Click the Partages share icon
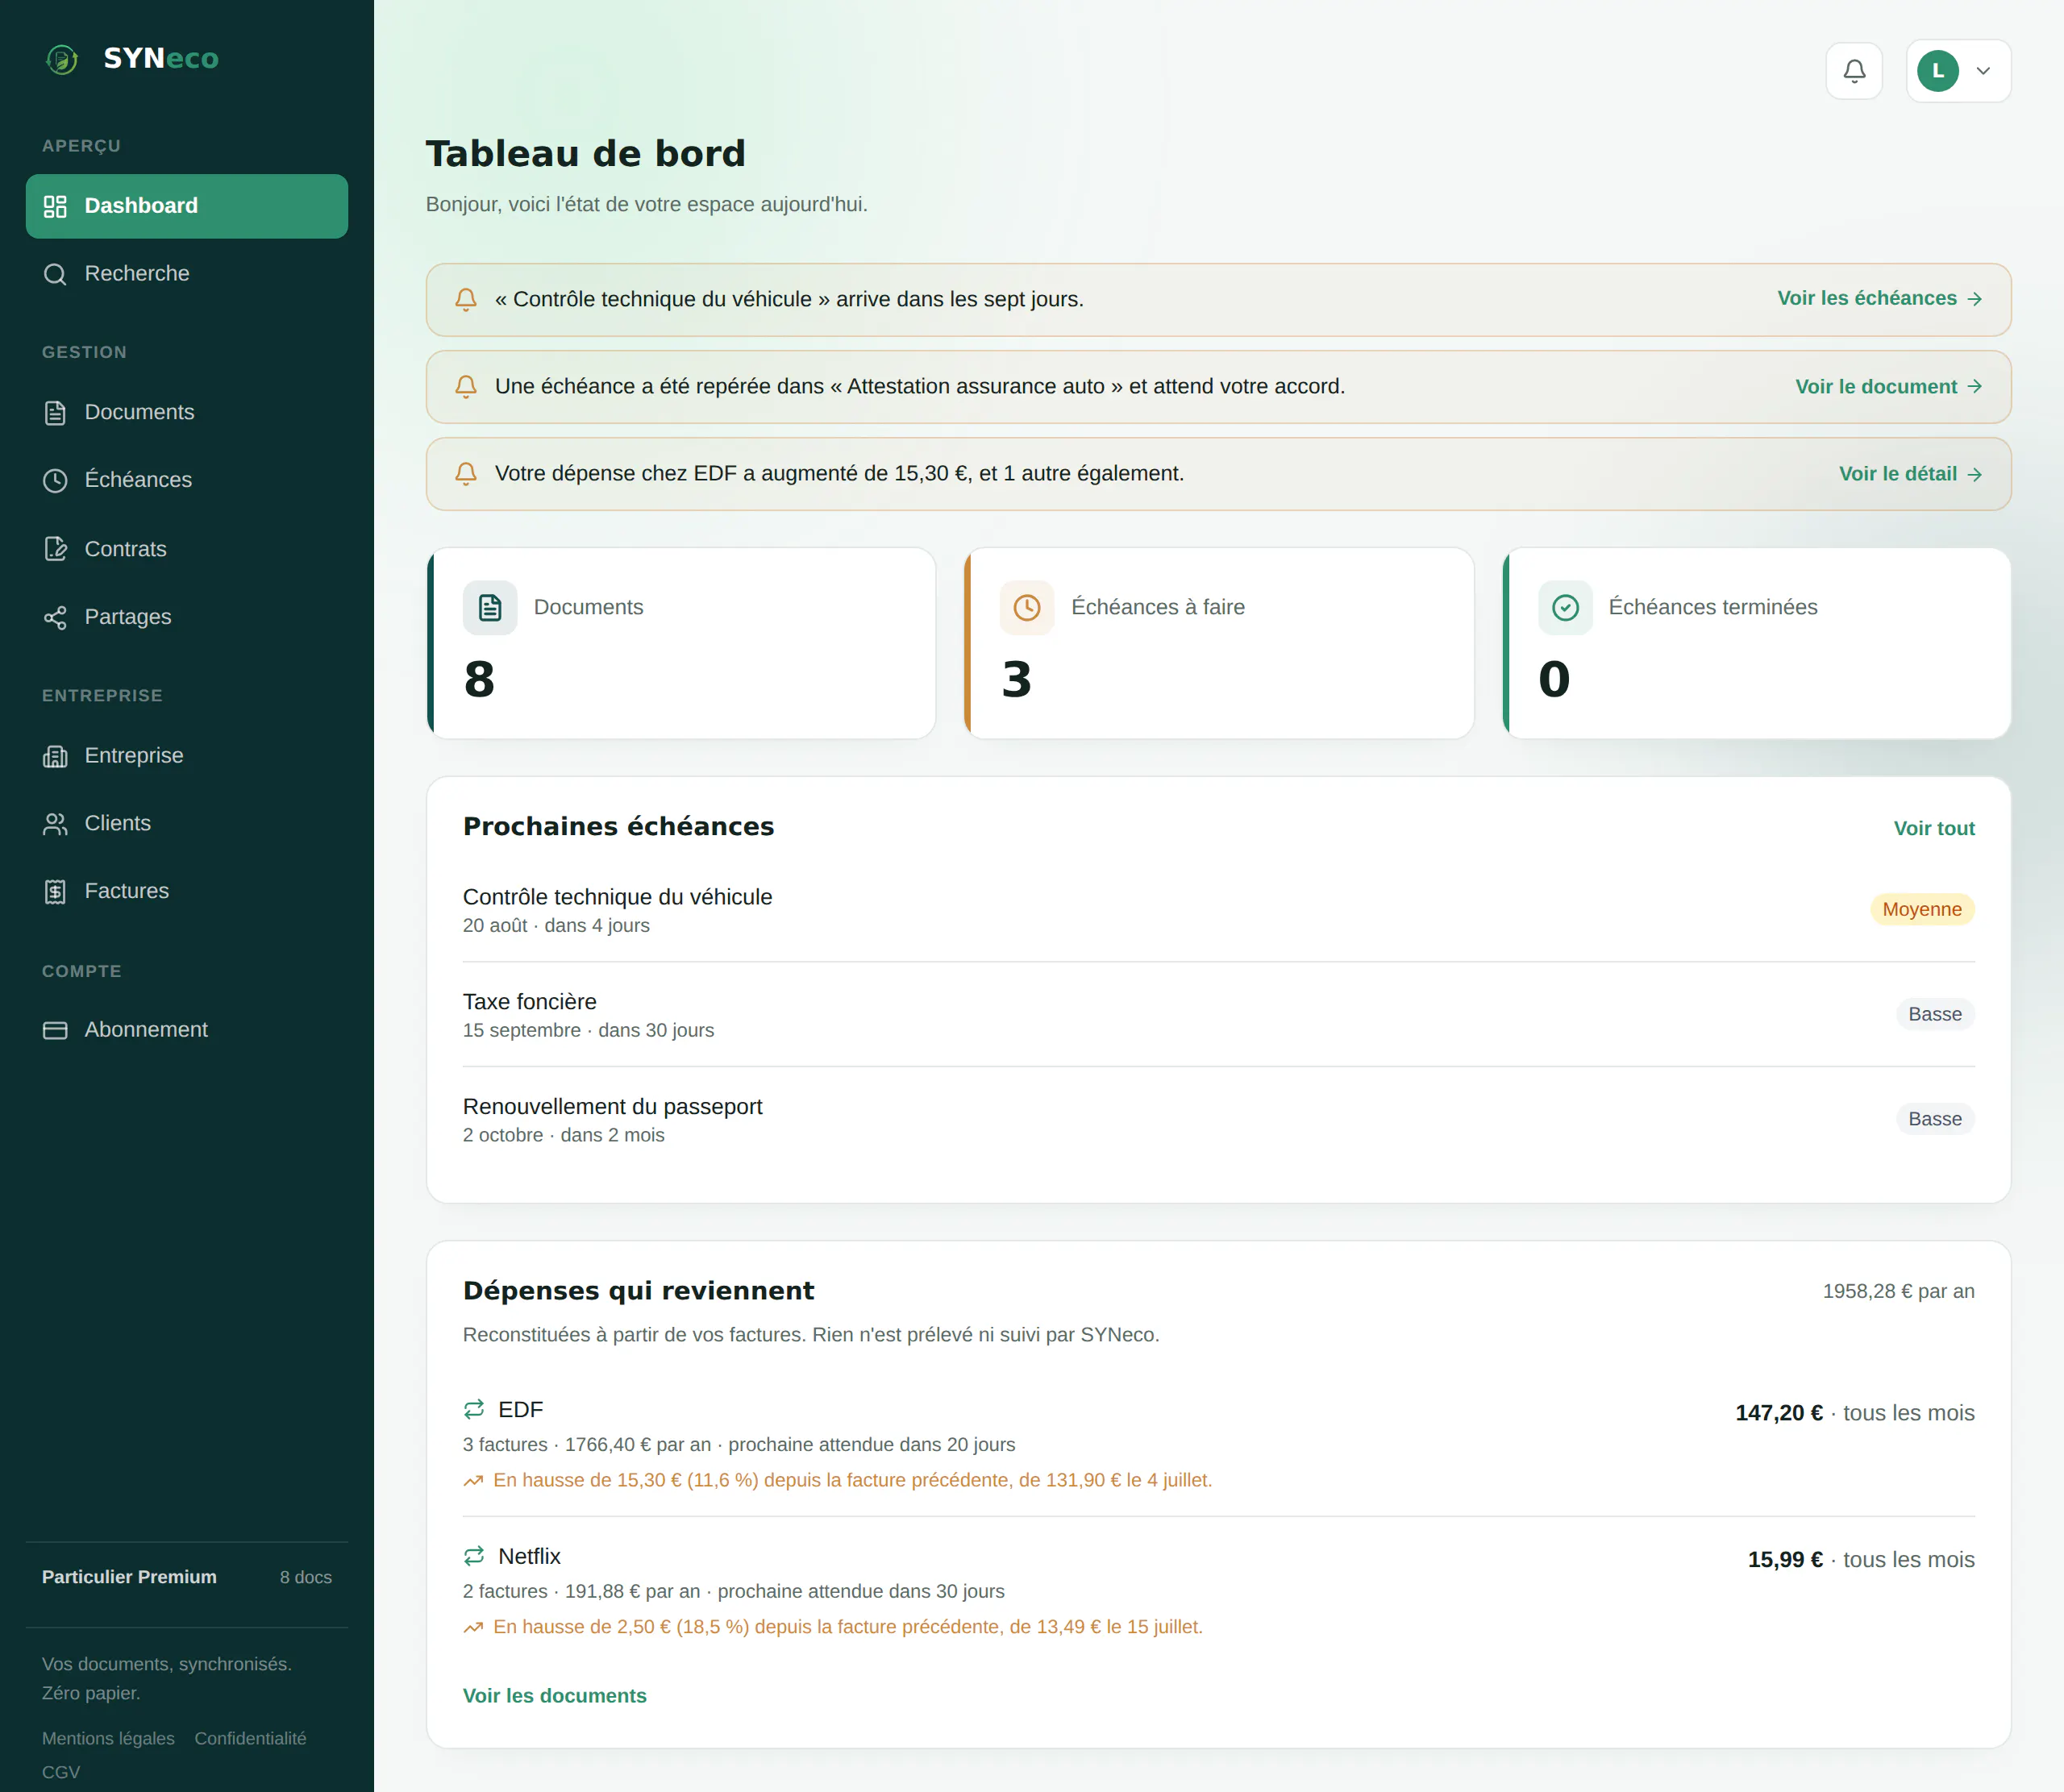2064x1792 pixels. tap(55, 617)
